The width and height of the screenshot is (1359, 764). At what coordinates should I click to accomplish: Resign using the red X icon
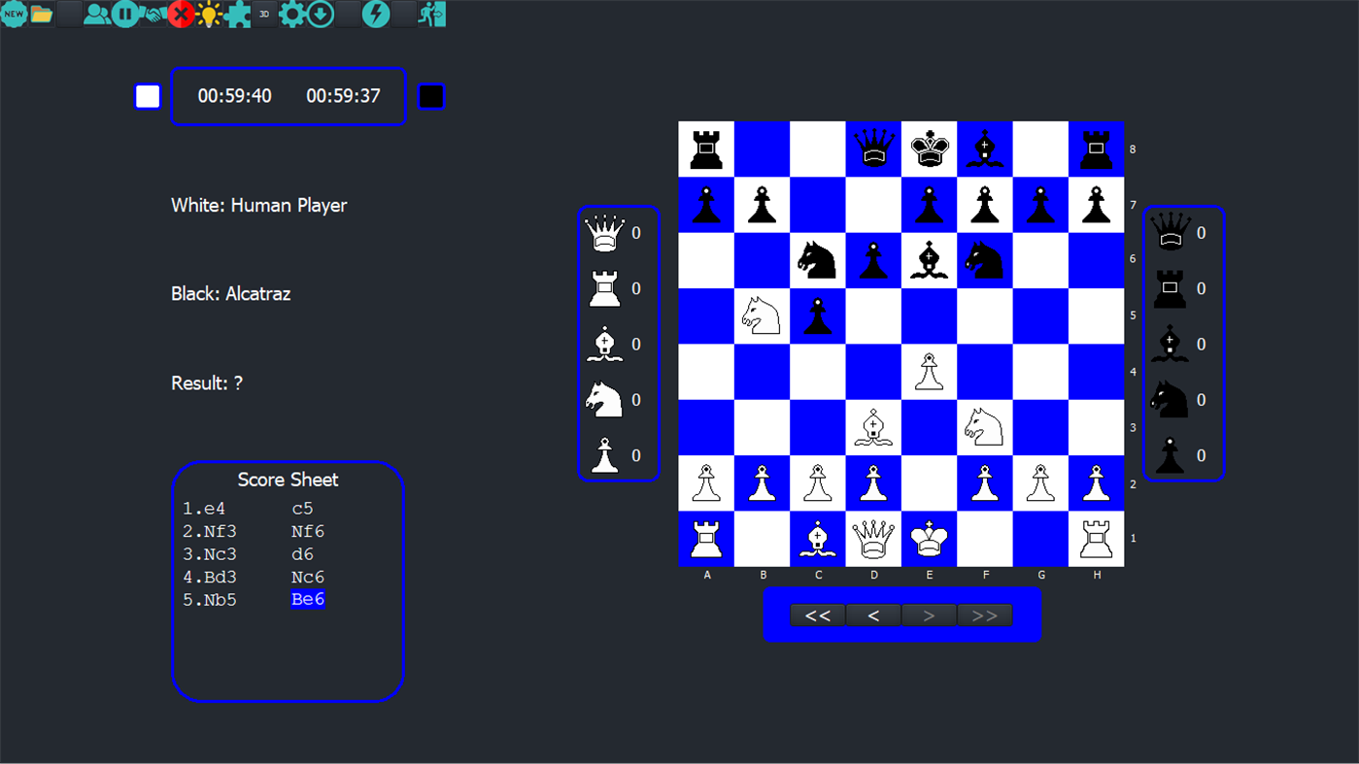coord(180,15)
